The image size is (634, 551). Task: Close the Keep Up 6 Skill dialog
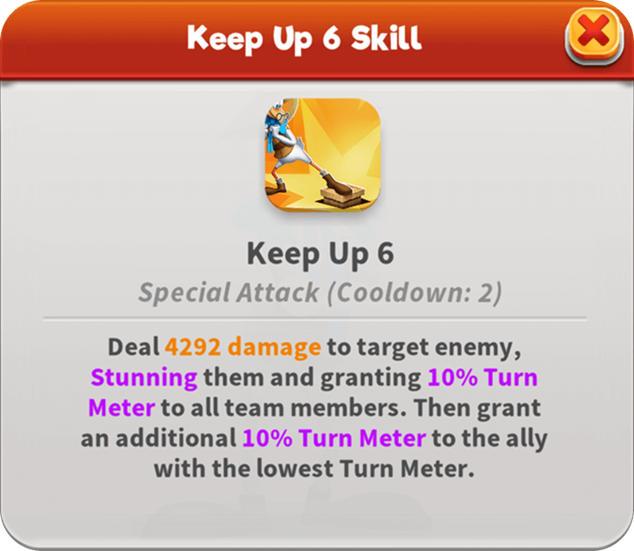[594, 35]
